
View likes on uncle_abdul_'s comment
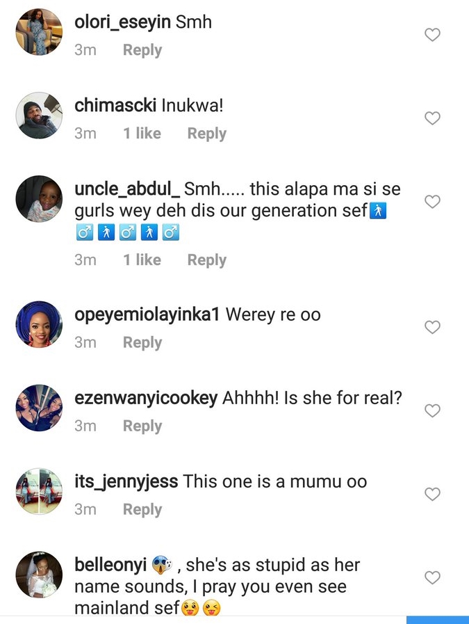click(x=142, y=259)
